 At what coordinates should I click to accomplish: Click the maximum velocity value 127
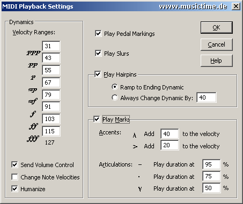49,142
